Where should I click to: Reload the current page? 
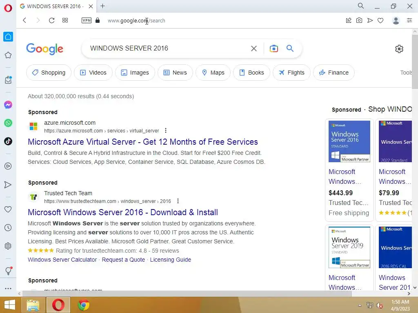point(52,20)
